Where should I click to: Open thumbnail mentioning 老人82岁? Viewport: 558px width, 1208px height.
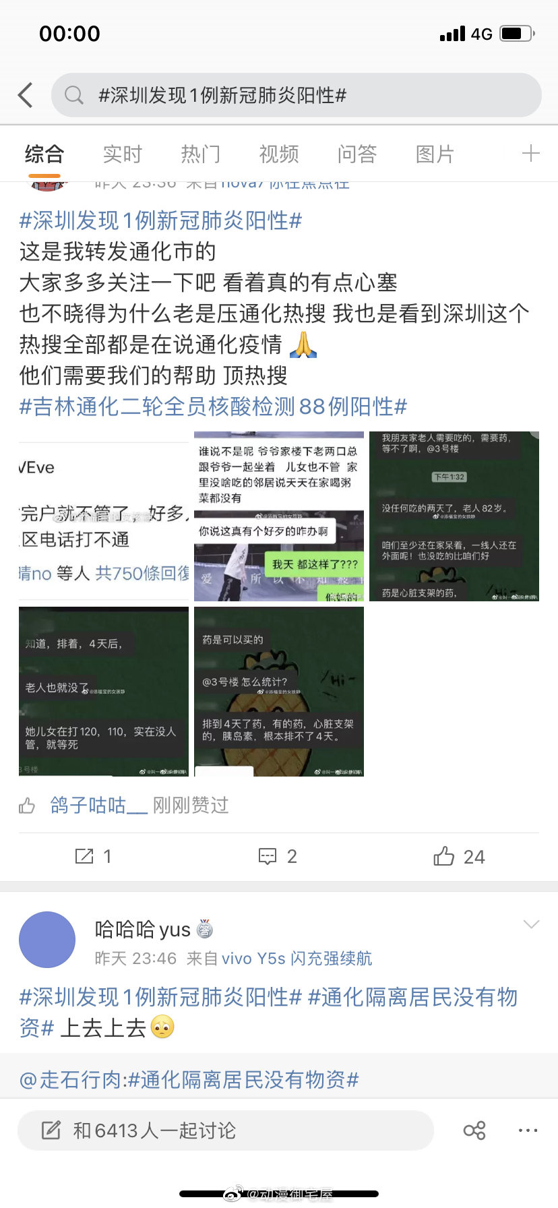(454, 516)
